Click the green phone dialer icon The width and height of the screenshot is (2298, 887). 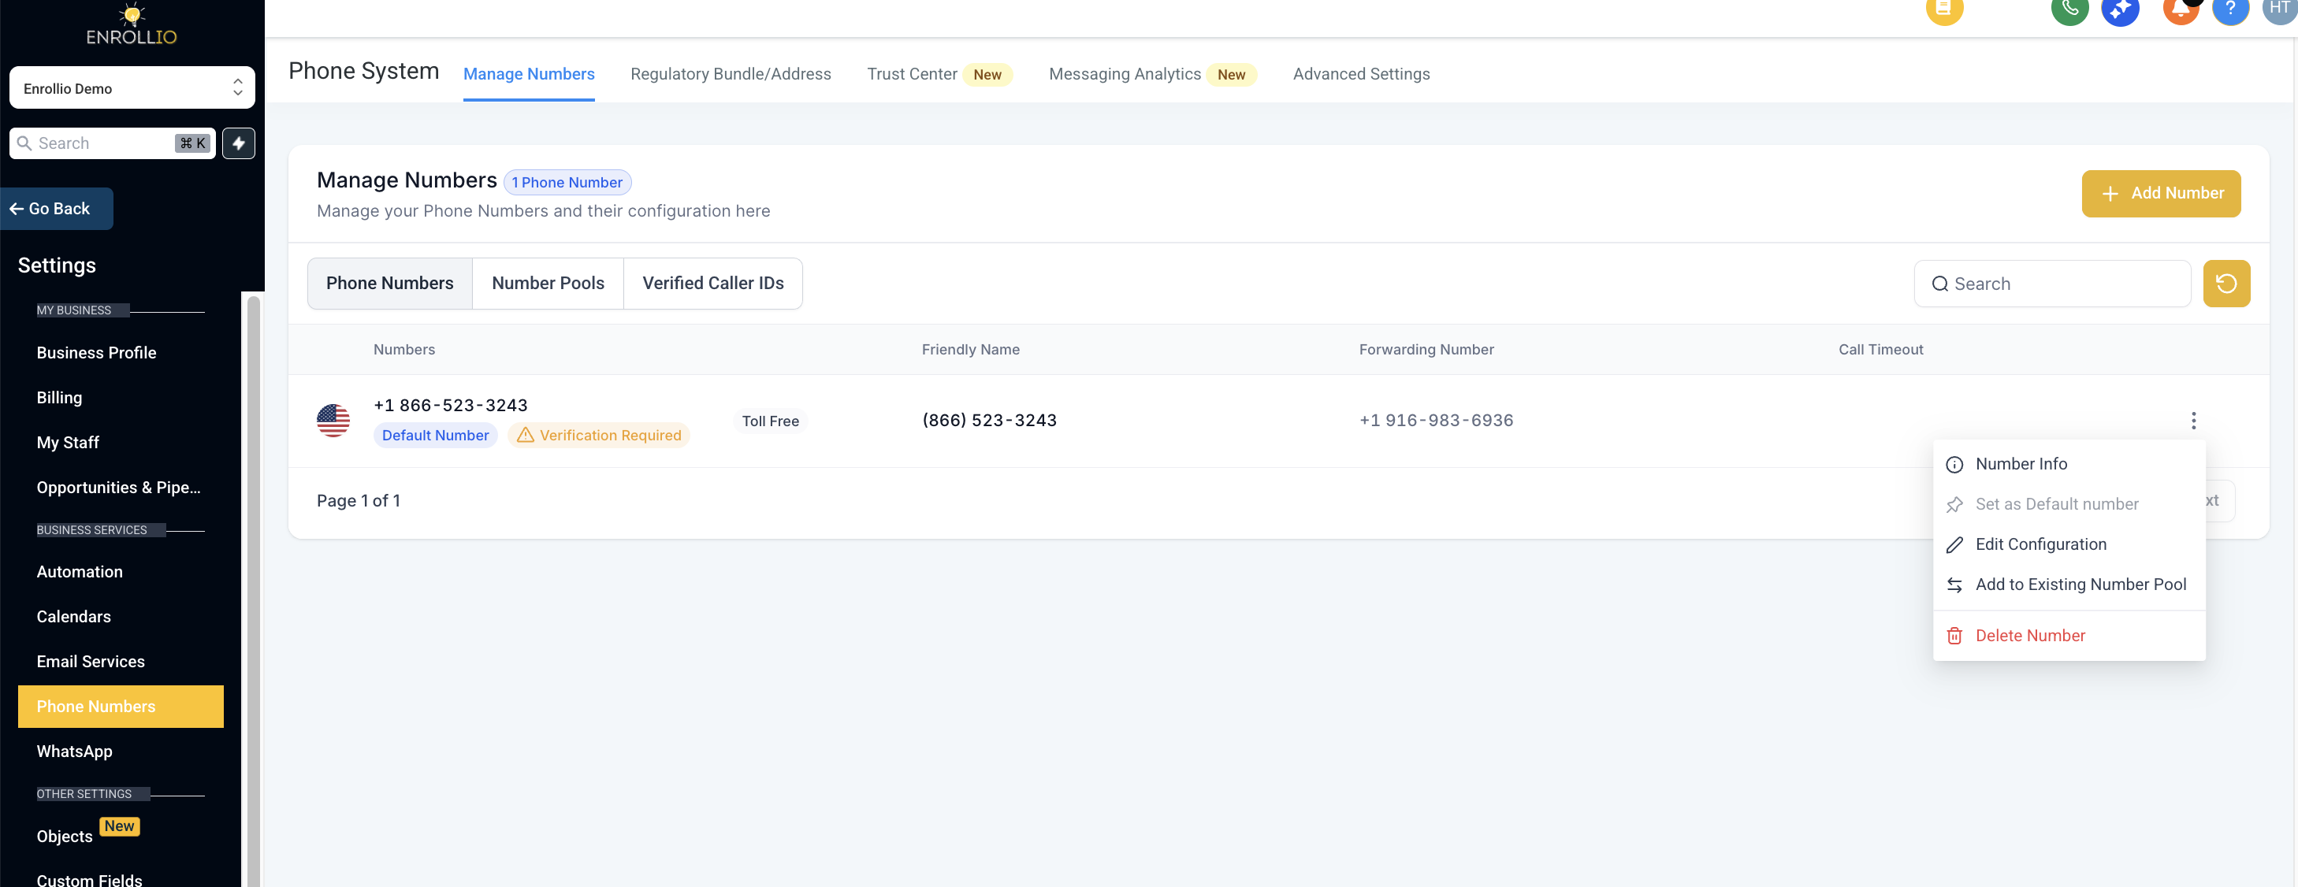[2069, 9]
